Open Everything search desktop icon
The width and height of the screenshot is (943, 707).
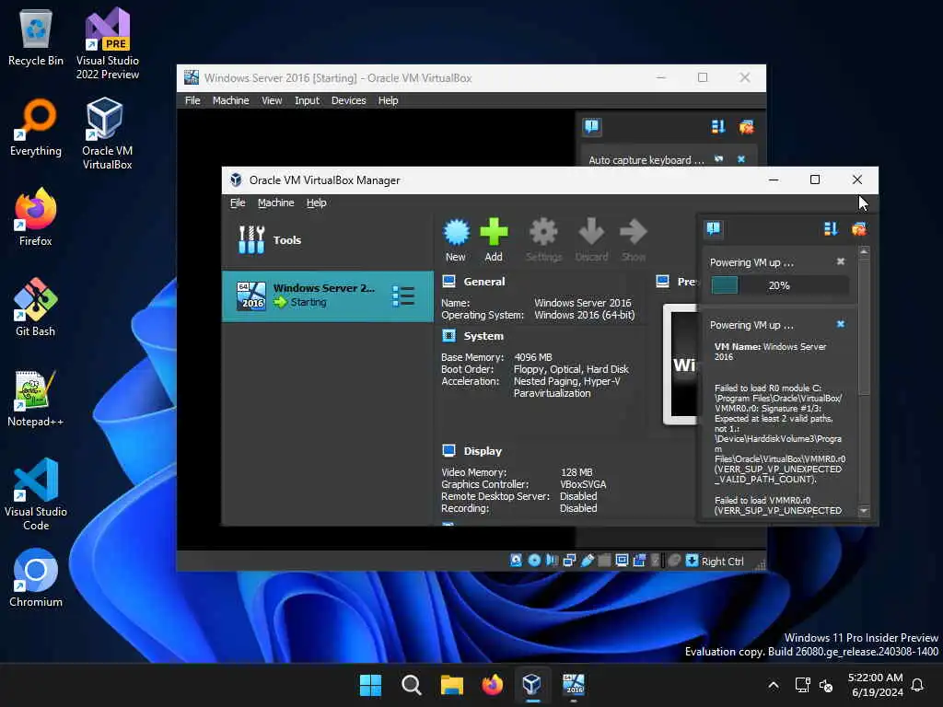point(36,127)
